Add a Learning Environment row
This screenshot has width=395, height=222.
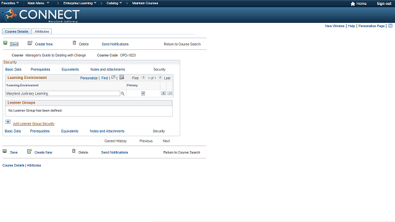tap(163, 93)
